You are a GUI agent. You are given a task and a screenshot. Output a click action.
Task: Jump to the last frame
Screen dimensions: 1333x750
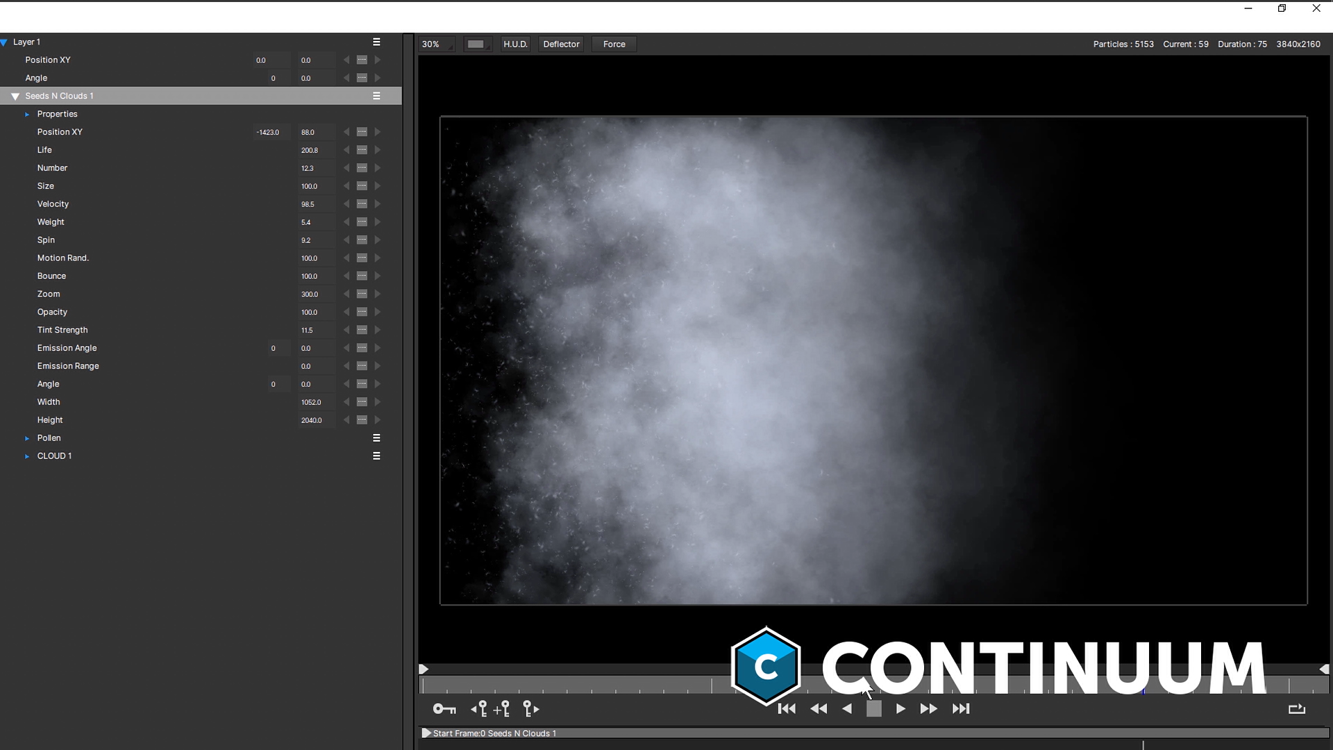pos(961,709)
